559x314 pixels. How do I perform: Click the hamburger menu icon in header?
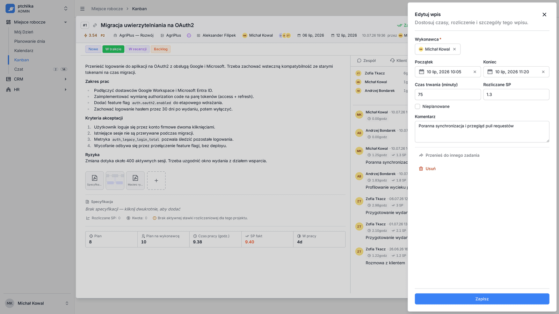click(x=82, y=9)
